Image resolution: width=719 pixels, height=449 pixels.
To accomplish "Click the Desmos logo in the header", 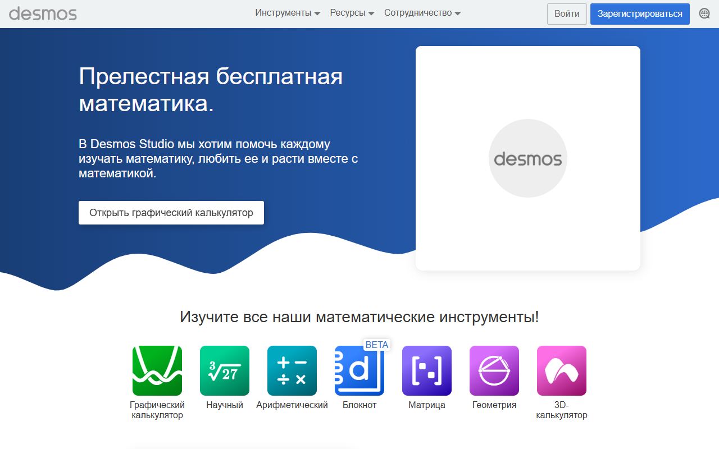I will coord(43,13).
